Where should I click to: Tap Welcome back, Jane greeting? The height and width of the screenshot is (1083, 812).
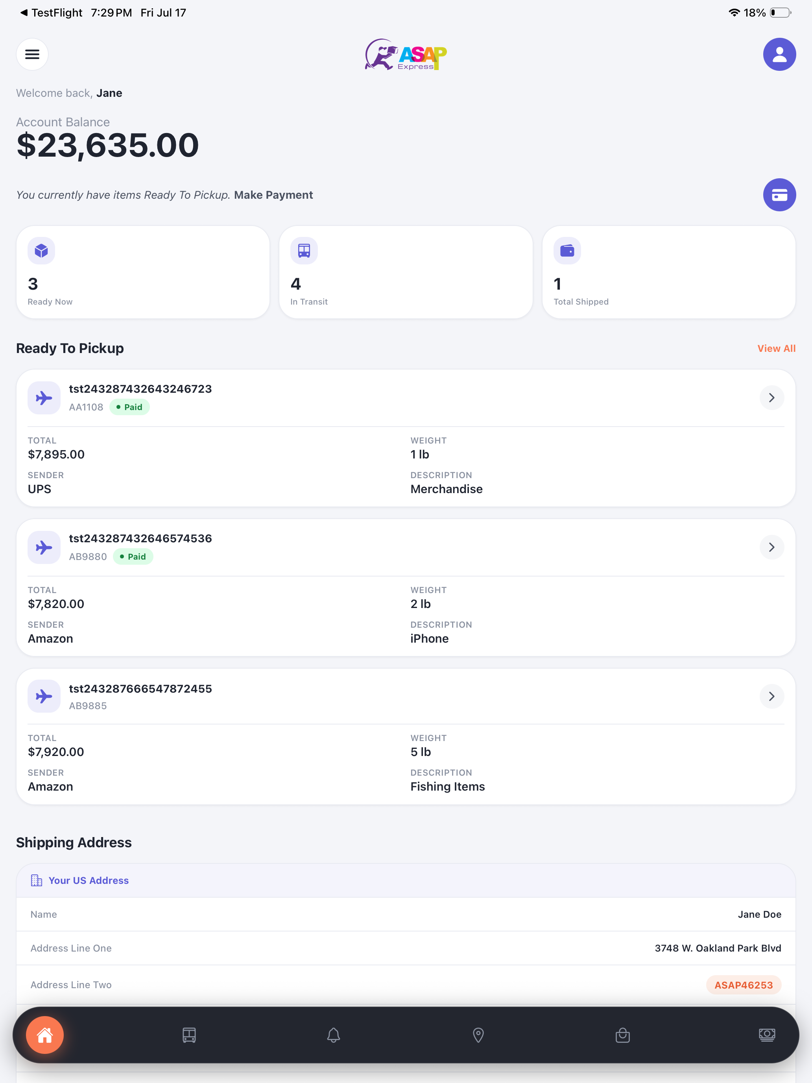[69, 93]
